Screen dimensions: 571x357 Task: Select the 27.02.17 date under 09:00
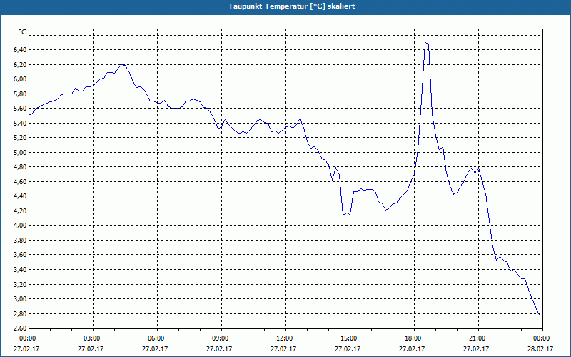(x=219, y=348)
